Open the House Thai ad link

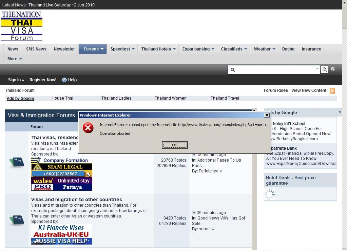[62, 98]
